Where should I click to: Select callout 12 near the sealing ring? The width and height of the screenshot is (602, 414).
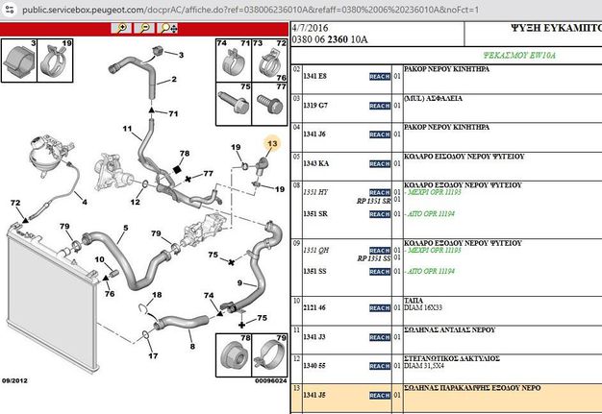click(135, 202)
